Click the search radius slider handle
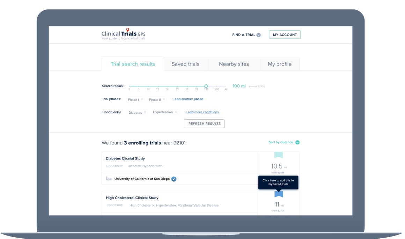The height and width of the screenshot is (239, 405). (x=206, y=86)
